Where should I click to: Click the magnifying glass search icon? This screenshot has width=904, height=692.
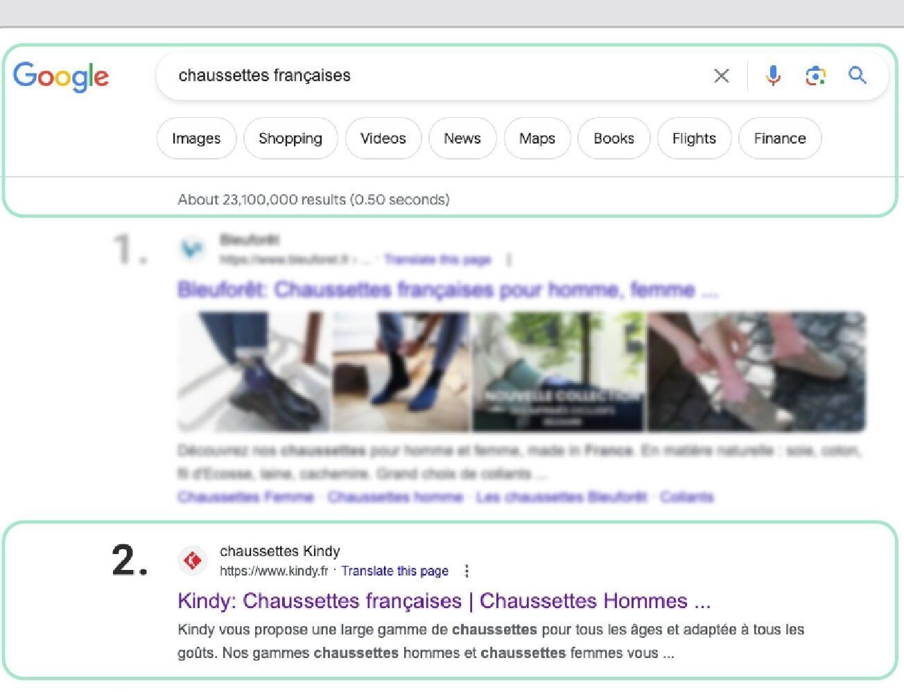858,76
